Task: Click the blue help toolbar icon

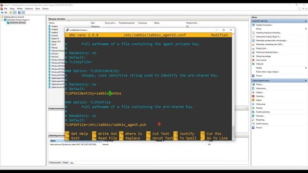Action: point(19,12)
